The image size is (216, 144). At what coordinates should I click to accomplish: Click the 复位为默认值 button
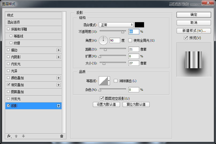pyautogui.click(x=136, y=104)
